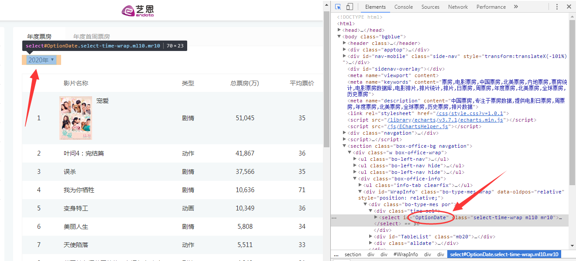The image size is (576, 261).
Task: Collapse the section box-office-bg node
Action: point(345,146)
